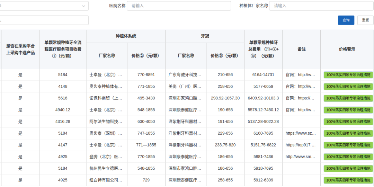Open the https://top917... remark link

point(301,145)
